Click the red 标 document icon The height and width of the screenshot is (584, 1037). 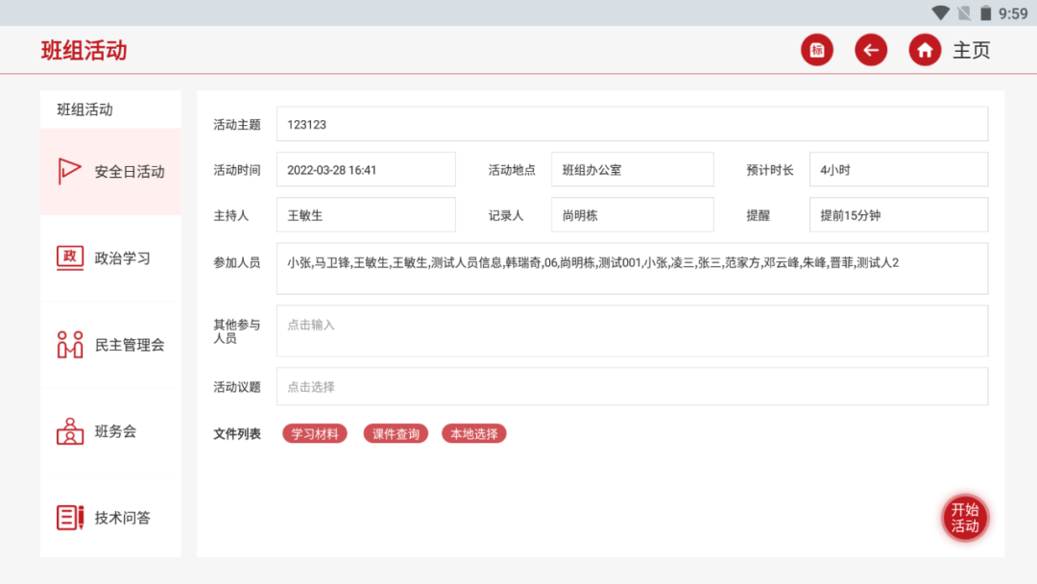(x=817, y=50)
